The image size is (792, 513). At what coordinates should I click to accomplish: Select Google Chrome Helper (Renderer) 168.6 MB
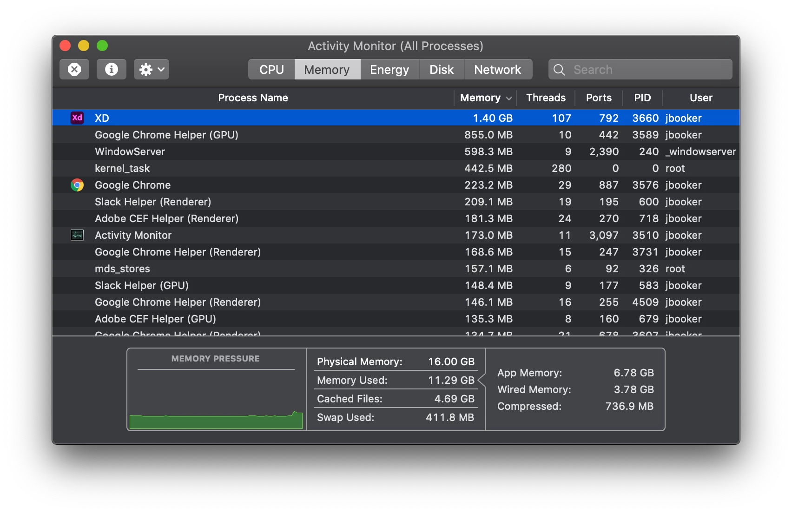(396, 252)
